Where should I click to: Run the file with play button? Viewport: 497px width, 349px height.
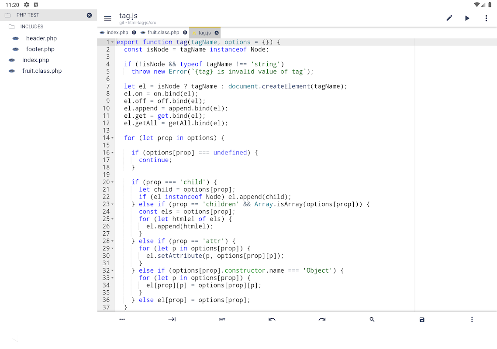click(x=467, y=18)
